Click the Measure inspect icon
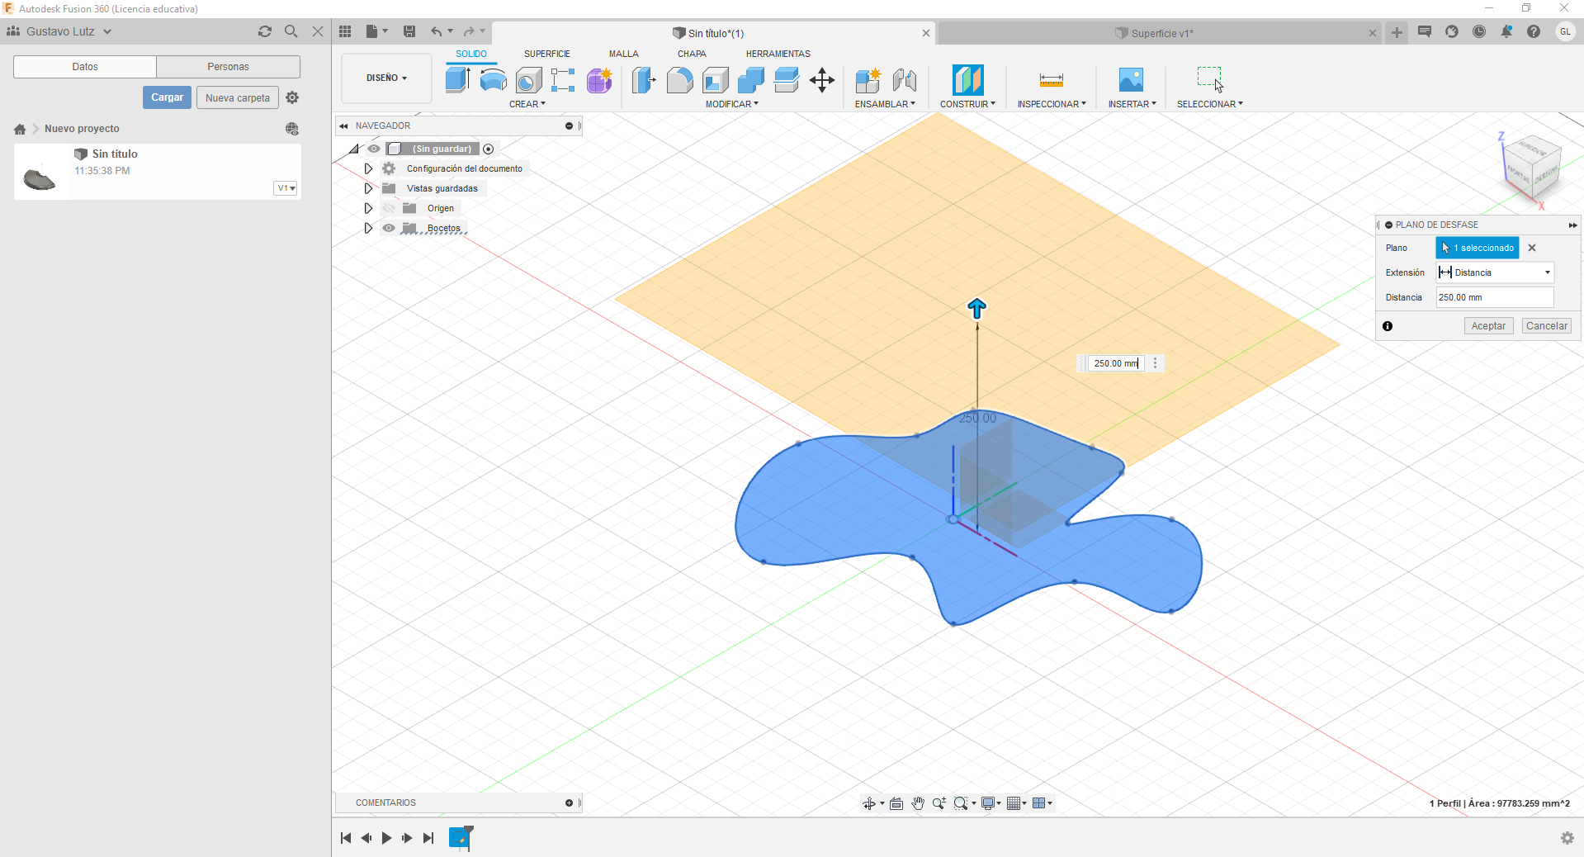The width and height of the screenshot is (1584, 857). click(x=1051, y=80)
